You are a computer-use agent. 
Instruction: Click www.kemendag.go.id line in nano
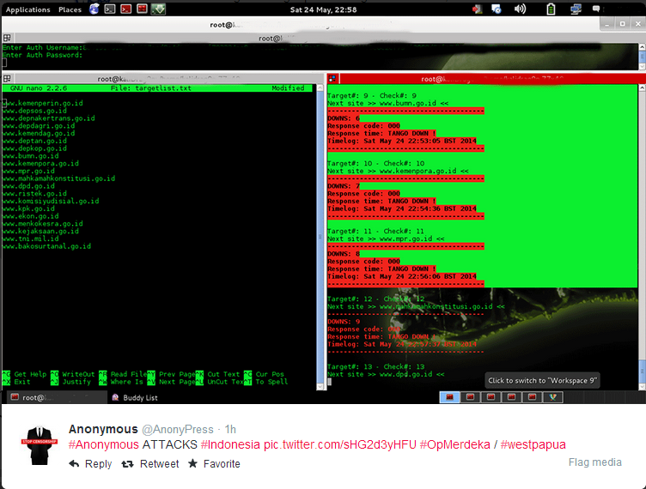click(x=39, y=133)
